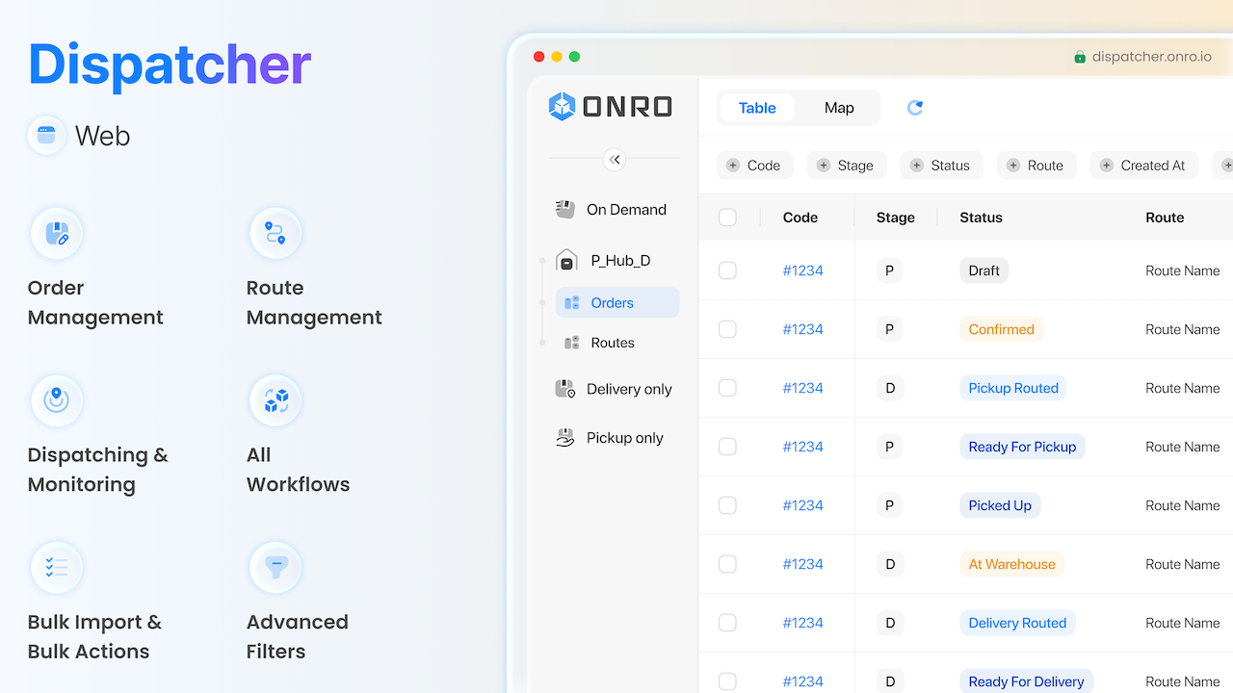Open order #1234 in the Confirmed row
Viewport: 1233px width, 693px height.
pos(802,329)
